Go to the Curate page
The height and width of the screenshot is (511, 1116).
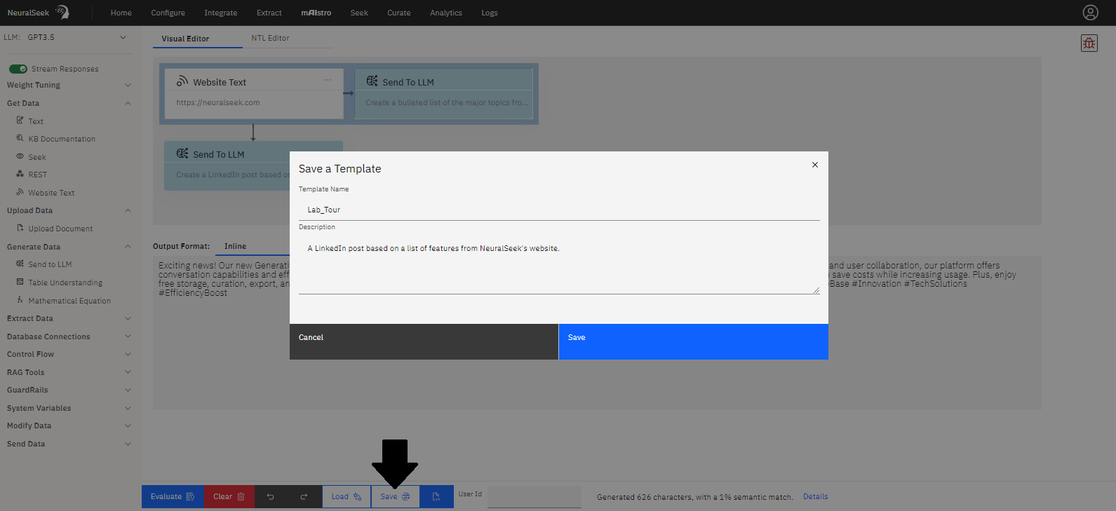(x=399, y=13)
